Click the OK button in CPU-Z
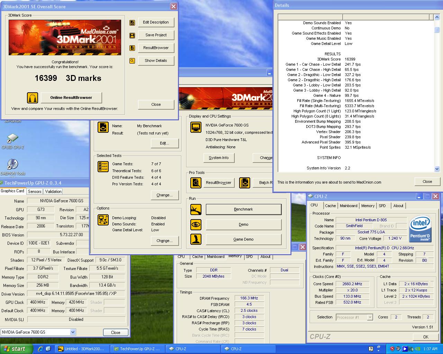 tap(426, 337)
